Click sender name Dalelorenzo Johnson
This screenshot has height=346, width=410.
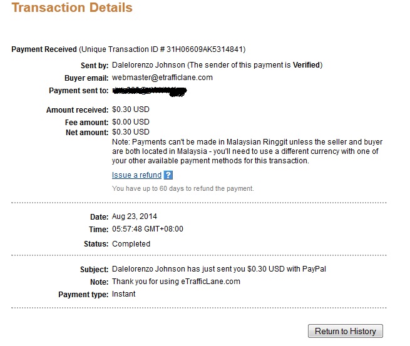pos(148,65)
